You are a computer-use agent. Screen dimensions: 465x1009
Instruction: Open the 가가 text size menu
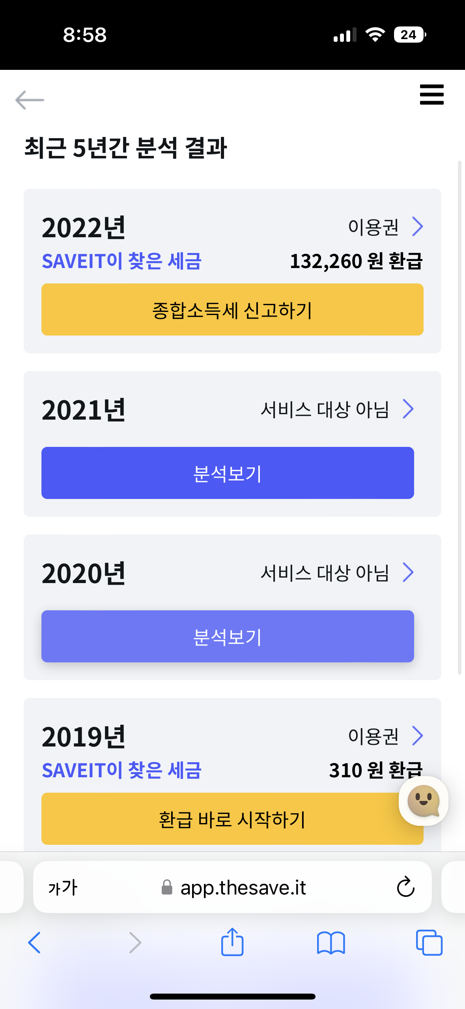click(x=63, y=887)
